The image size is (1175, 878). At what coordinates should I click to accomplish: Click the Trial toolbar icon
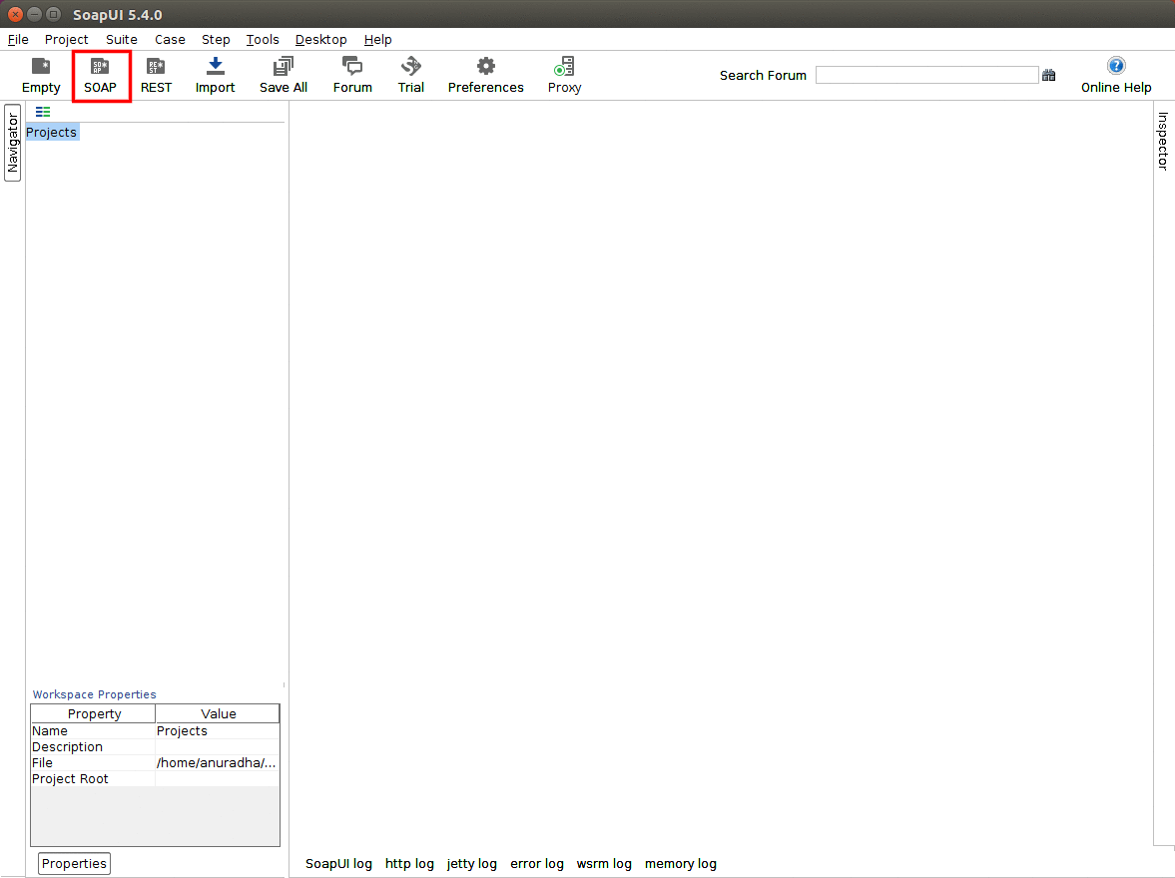410,76
